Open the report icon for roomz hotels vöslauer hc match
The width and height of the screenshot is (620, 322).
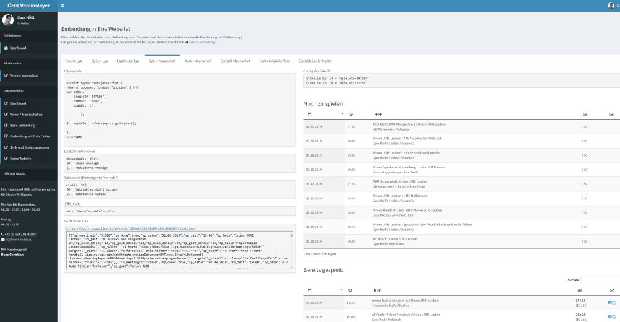612,303
